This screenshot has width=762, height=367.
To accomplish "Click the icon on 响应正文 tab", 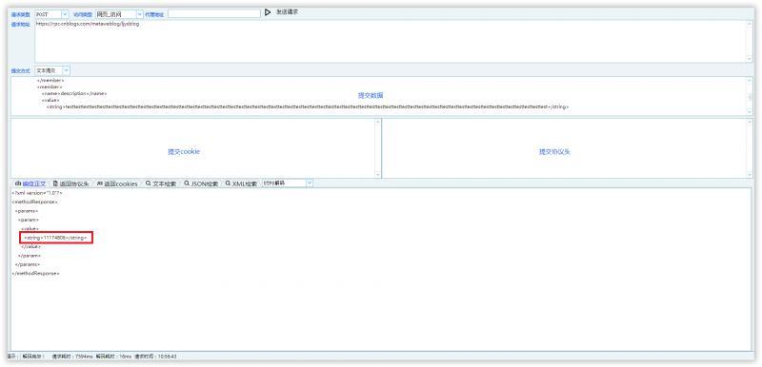I will [18, 183].
